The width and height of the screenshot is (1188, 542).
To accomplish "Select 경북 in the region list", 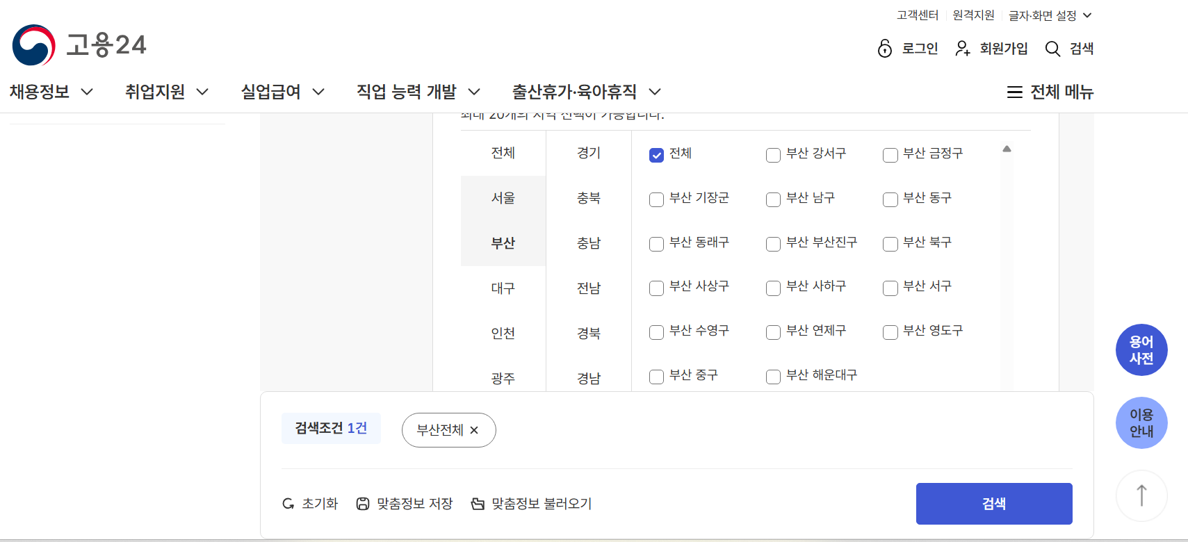I will click(589, 334).
